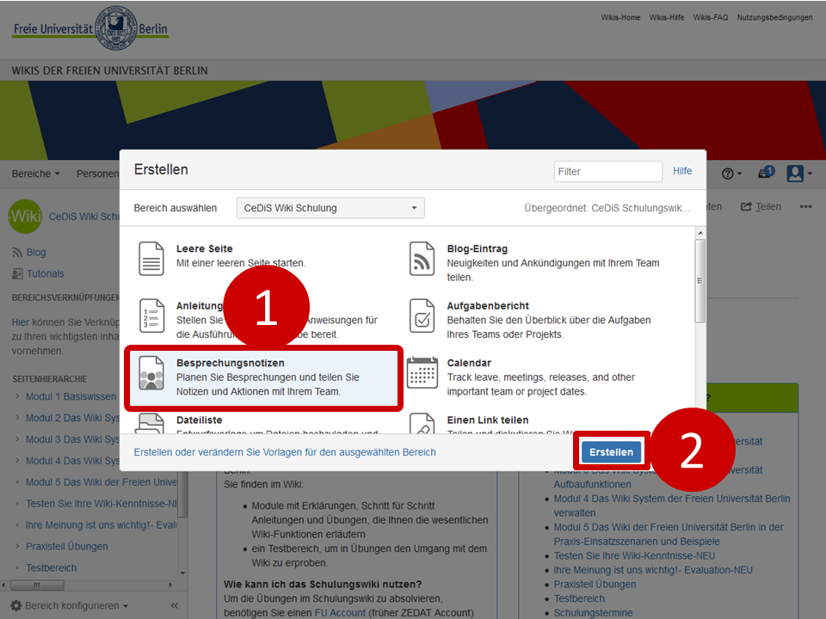Click the dialog template list scrollbar
826x619 pixels.
[700, 281]
